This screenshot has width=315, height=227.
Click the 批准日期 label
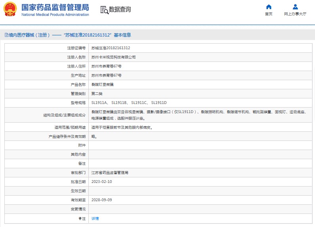(78, 182)
